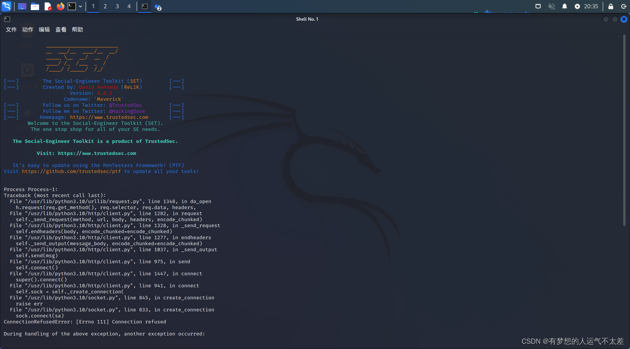Open the 文件 (File) menu
Image resolution: width=630 pixels, height=349 pixels.
coord(11,29)
